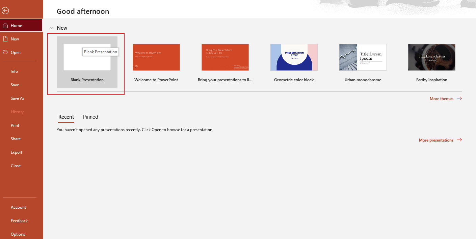
Task: Click the Geometric color block caption
Action: coord(294,80)
